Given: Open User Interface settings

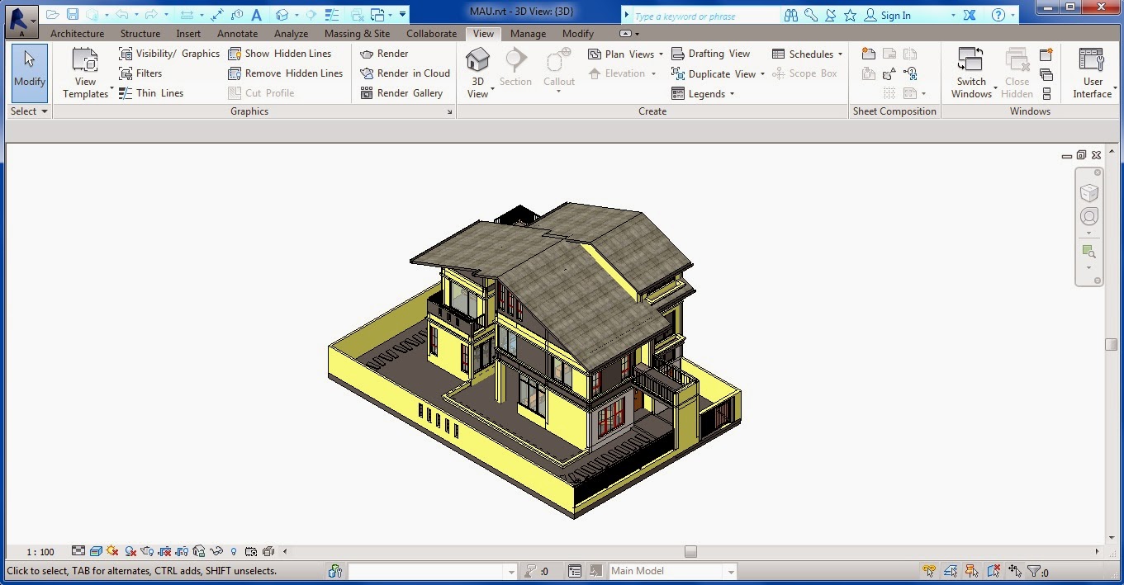Looking at the screenshot, I should coord(1091,72).
